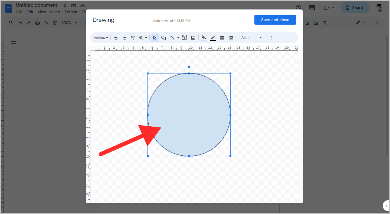Undo the last drawing action
The width and height of the screenshot is (390, 214).
click(116, 38)
